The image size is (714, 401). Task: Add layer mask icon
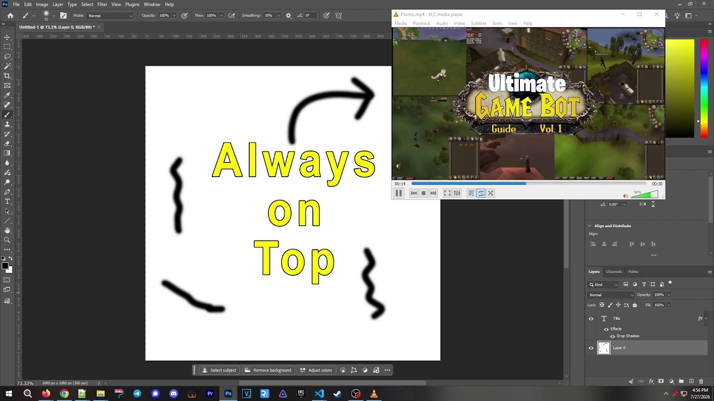click(661, 382)
